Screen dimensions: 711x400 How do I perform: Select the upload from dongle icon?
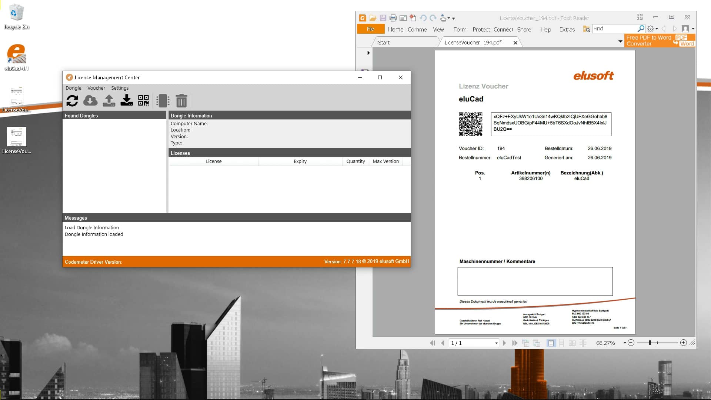tap(109, 100)
